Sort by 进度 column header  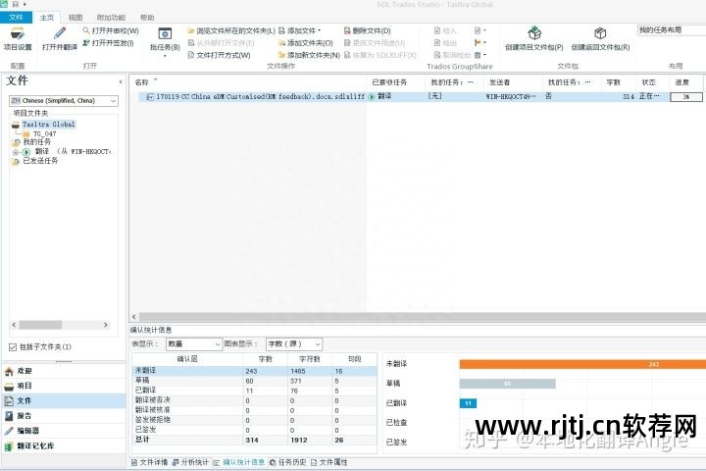[x=685, y=82]
